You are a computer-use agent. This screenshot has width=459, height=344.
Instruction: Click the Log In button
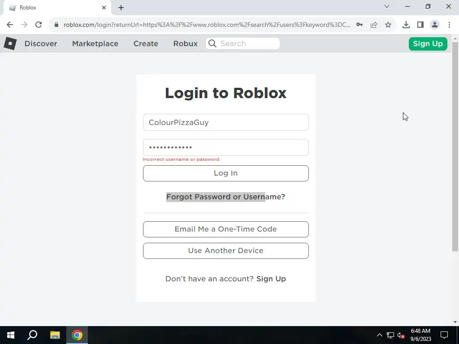pos(226,173)
